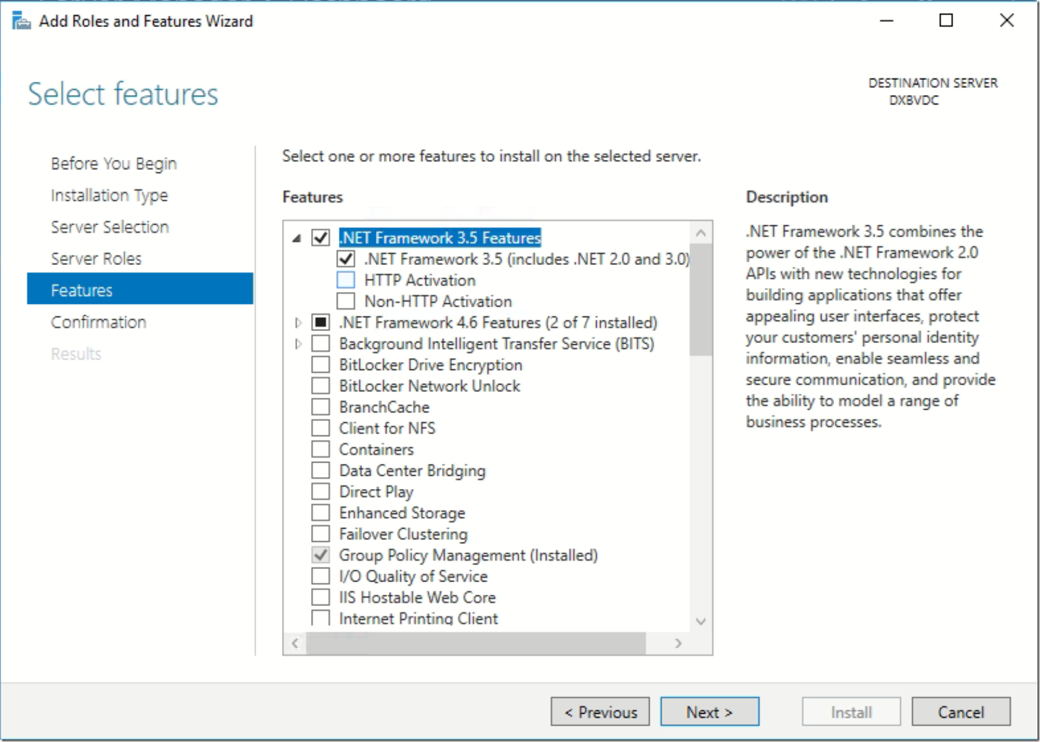Select the Features step in sidebar
The width and height of the screenshot is (1040, 742).
140,289
